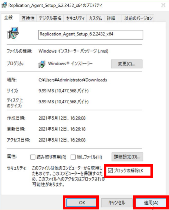Viewport: 169px width, 210px height.
Task: Click the アクセス日時 timestamp value
Action: (62, 140)
